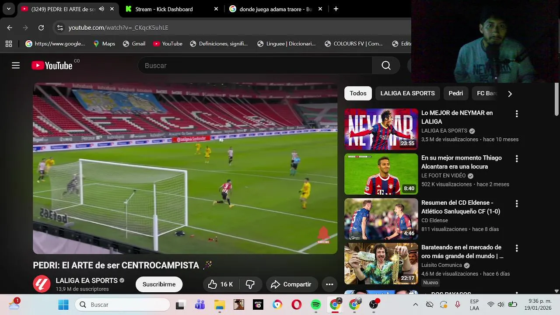560x315 pixels.
Task: Toggle microphone icon in system tray
Action: point(458,304)
